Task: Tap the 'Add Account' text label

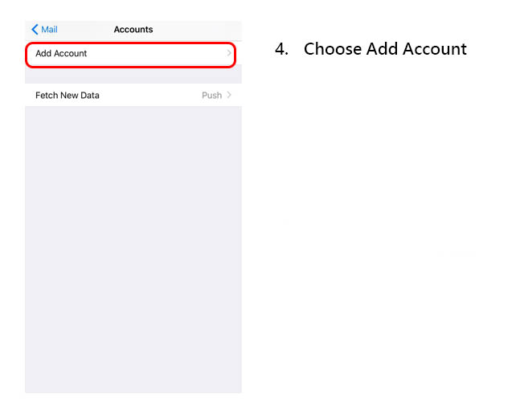Action: [61, 53]
